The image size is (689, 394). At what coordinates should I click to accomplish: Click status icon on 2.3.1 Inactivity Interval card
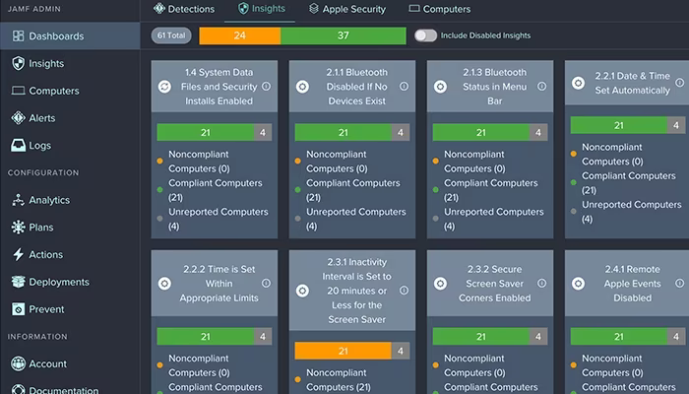pyautogui.click(x=302, y=291)
